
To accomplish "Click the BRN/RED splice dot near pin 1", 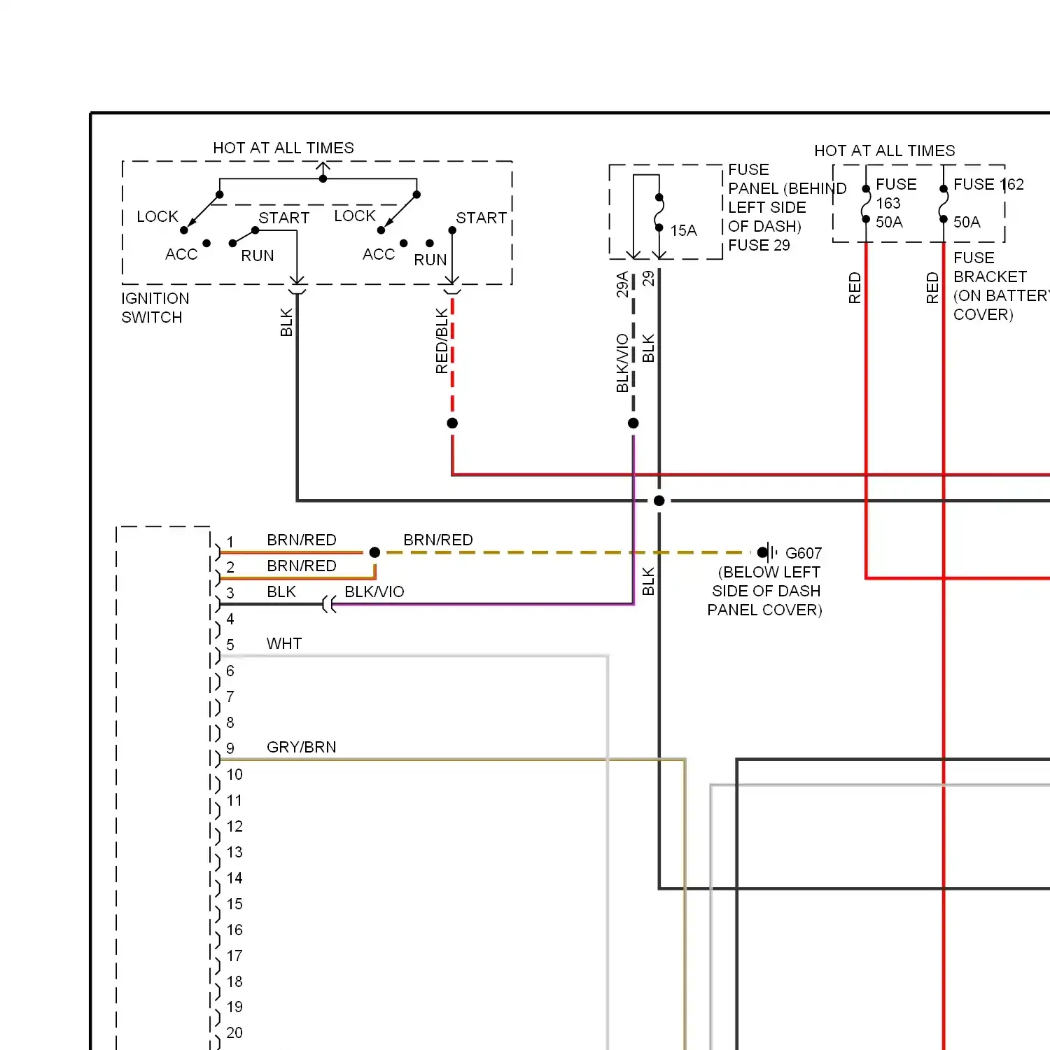I will (374, 552).
